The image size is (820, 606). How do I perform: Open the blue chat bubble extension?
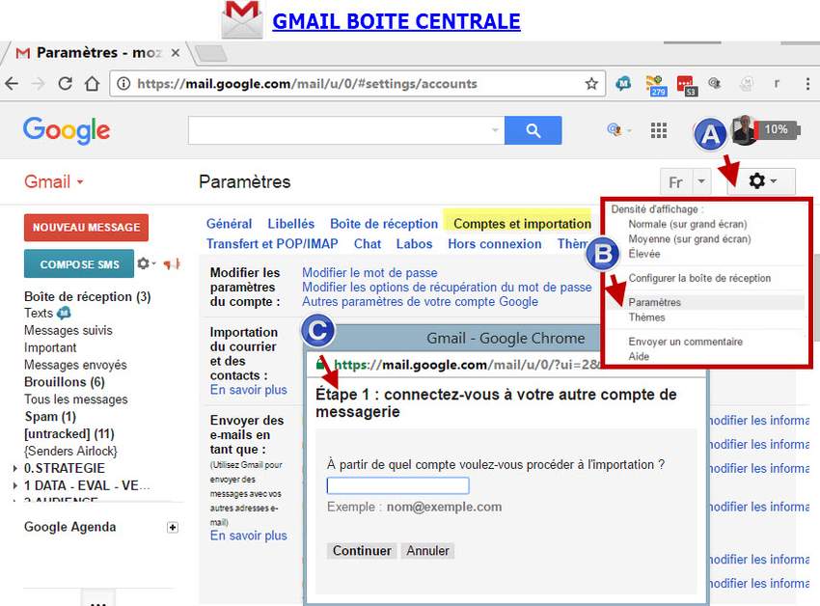[x=623, y=84]
